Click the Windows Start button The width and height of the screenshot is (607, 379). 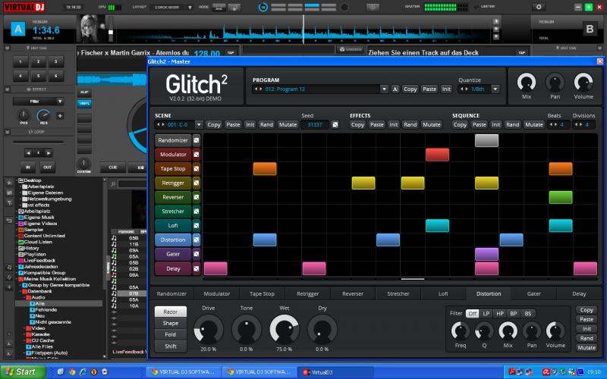(24, 372)
